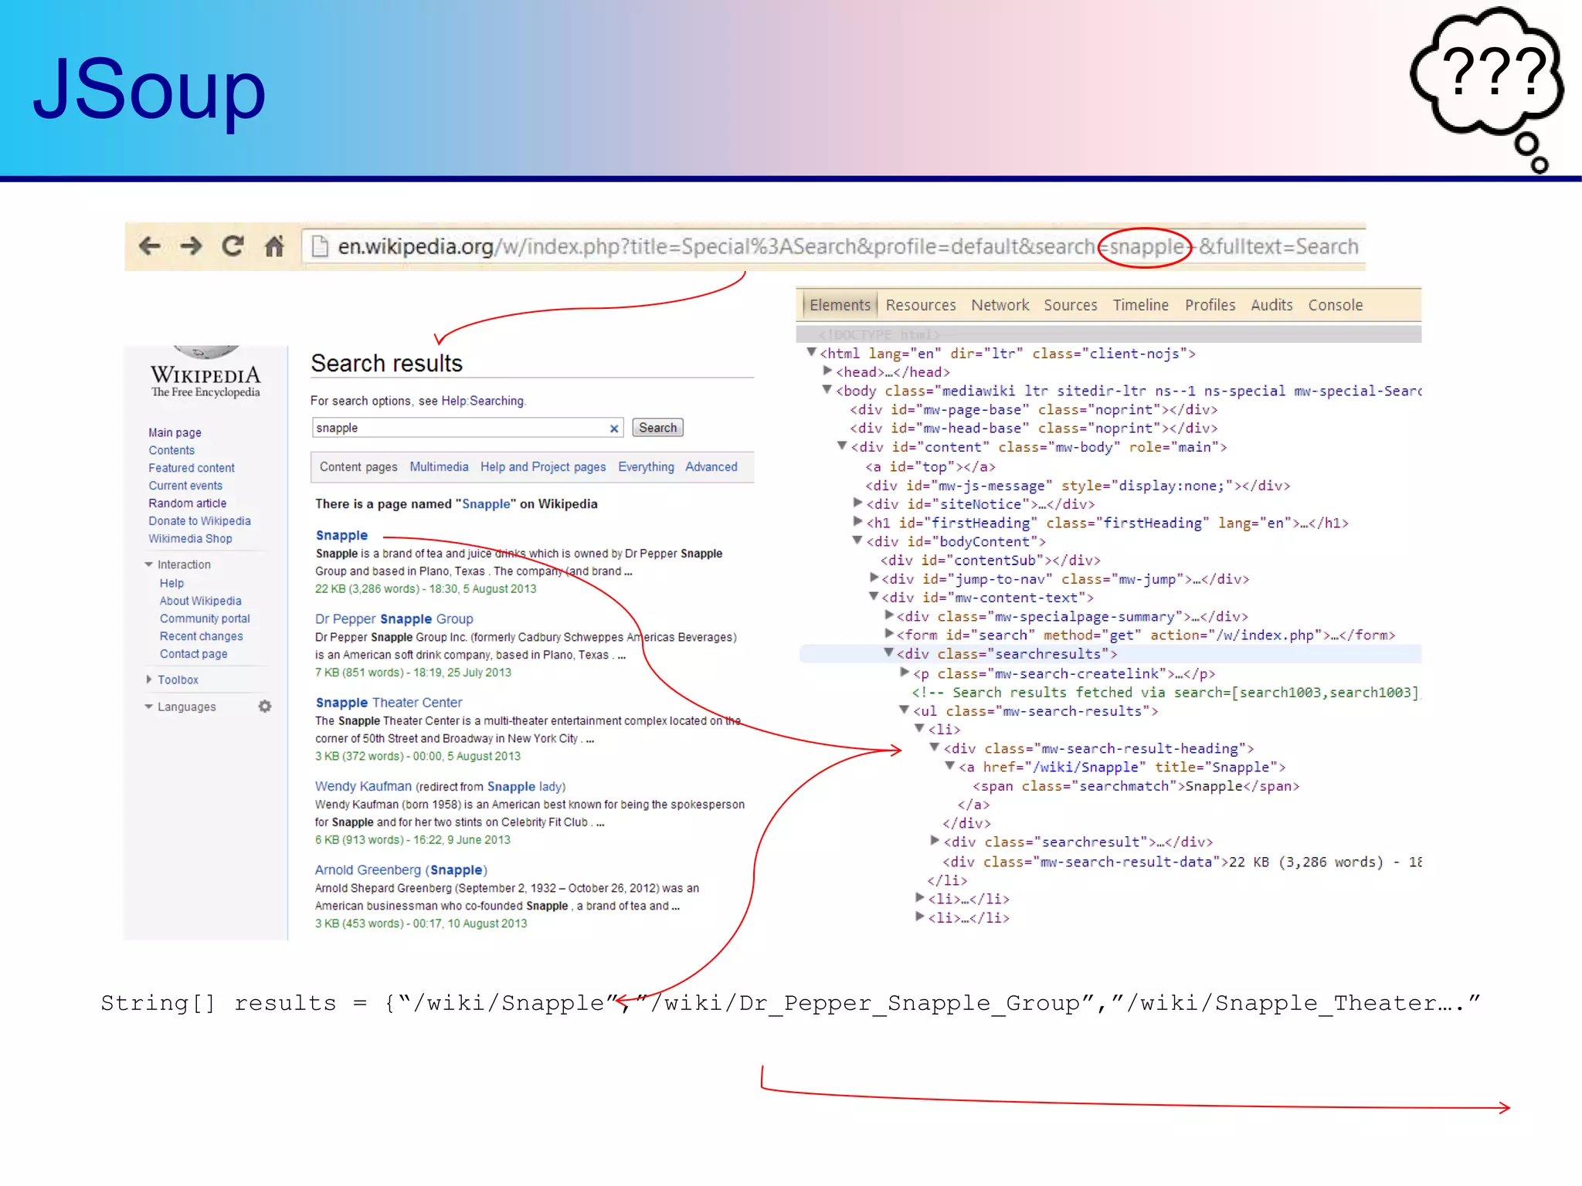
Task: Open About Wikipedia link
Action: point(200,601)
